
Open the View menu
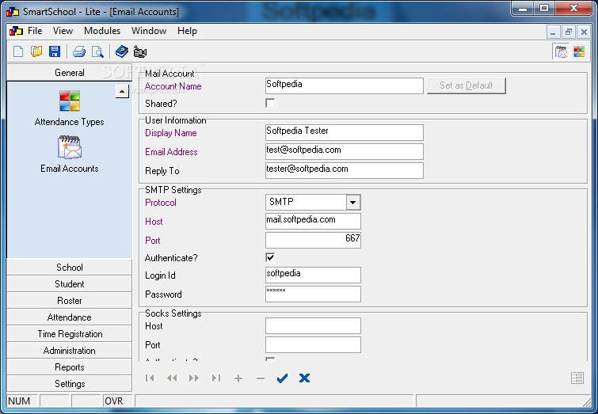[x=63, y=31]
